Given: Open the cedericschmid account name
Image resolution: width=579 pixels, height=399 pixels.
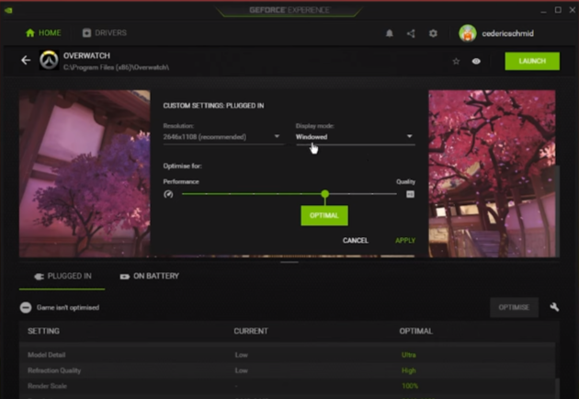Looking at the screenshot, I should tap(507, 34).
